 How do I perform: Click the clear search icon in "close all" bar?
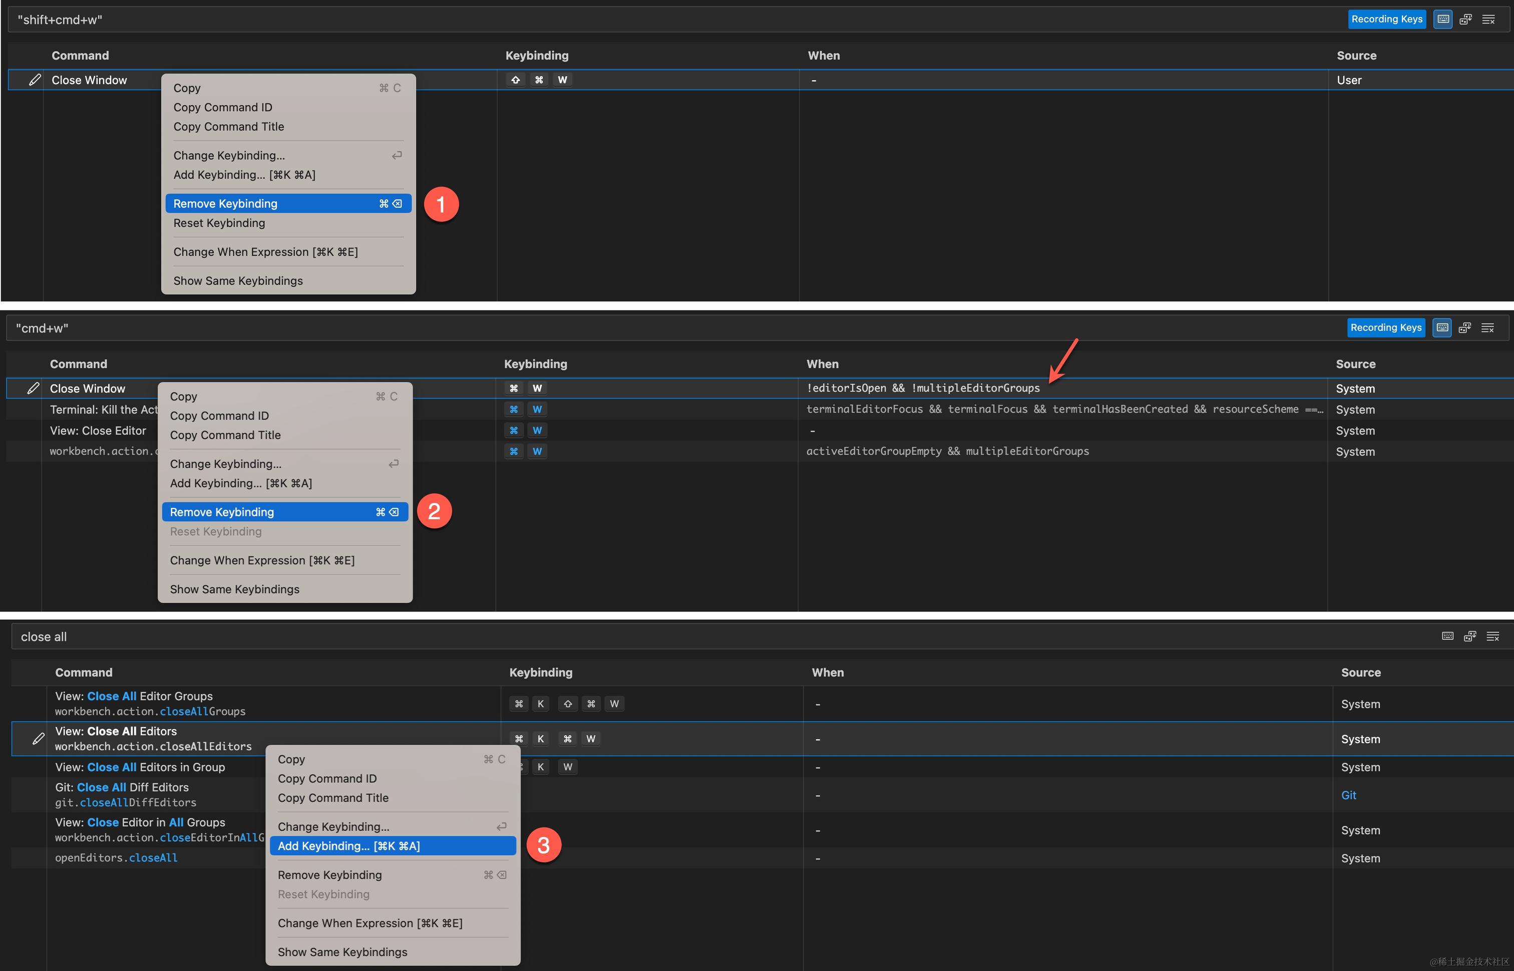point(1492,636)
